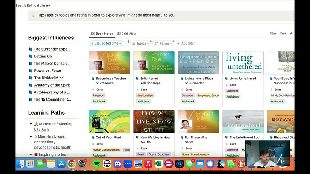The width and height of the screenshot is (310, 174).
Task: Click the Death topic tag
Action: coord(141,154)
